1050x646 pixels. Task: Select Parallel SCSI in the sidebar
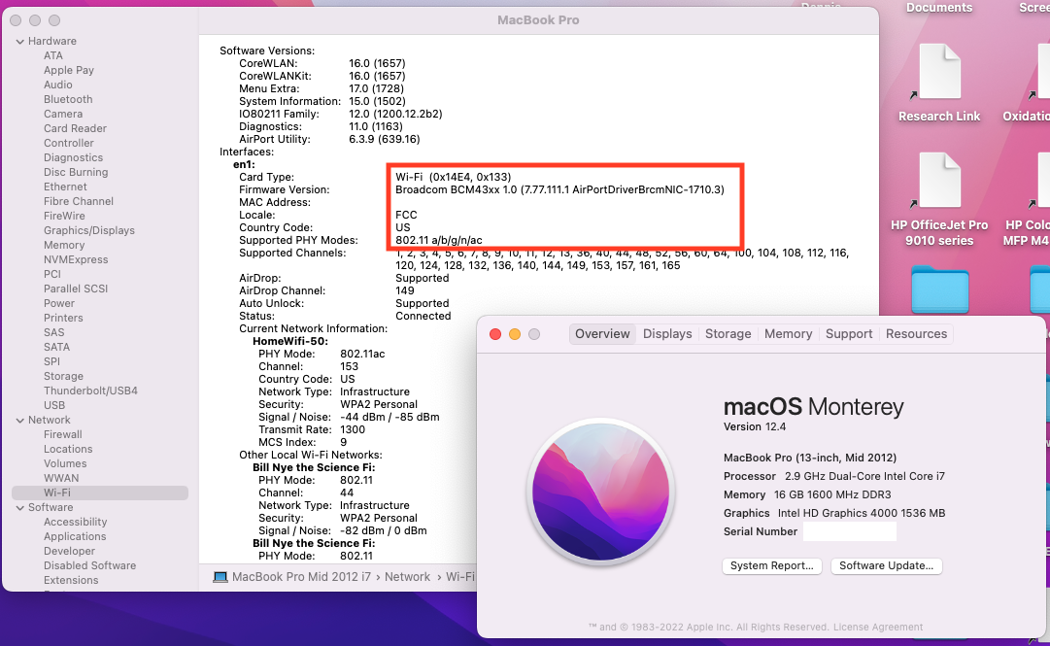(x=76, y=289)
